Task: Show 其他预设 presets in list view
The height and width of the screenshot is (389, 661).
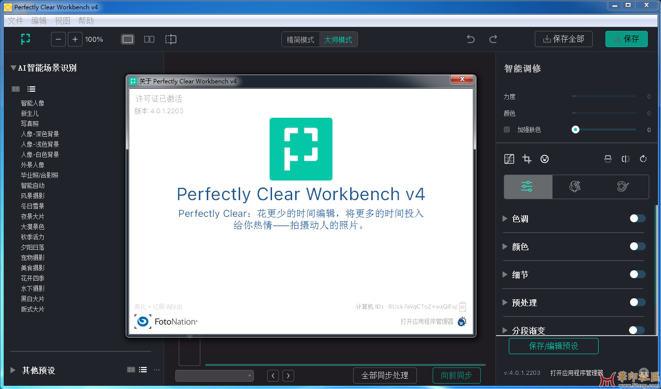Action: [143, 370]
